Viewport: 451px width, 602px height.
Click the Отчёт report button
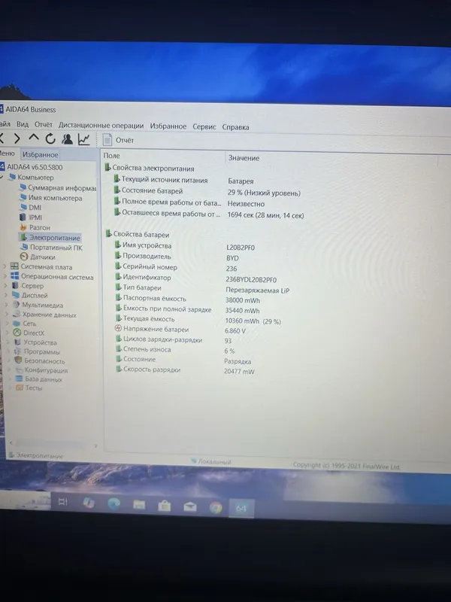click(119, 140)
